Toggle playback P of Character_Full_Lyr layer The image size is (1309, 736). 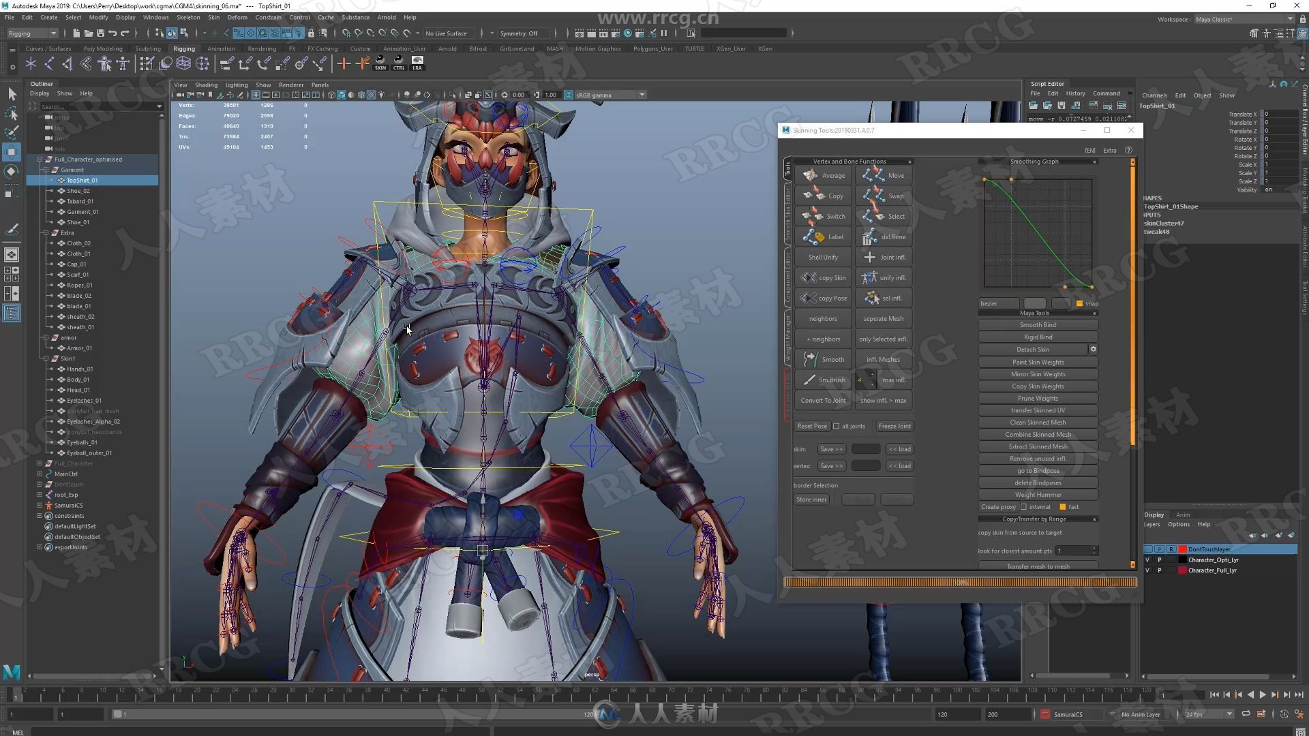coord(1159,570)
